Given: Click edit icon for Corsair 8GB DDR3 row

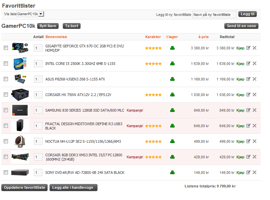Looking at the screenshot, I should 248,157.
